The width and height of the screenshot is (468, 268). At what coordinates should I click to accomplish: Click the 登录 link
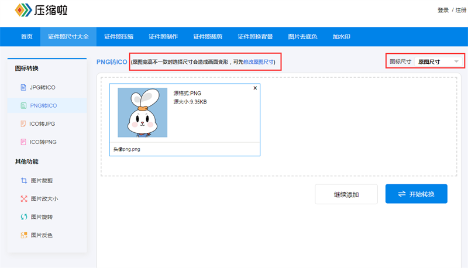coord(443,10)
